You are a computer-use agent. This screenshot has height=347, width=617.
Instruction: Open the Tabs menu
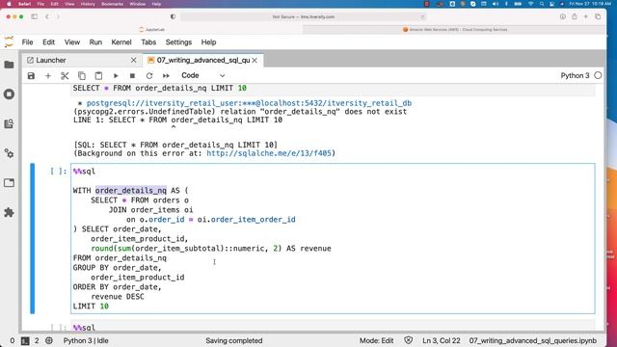(148, 42)
